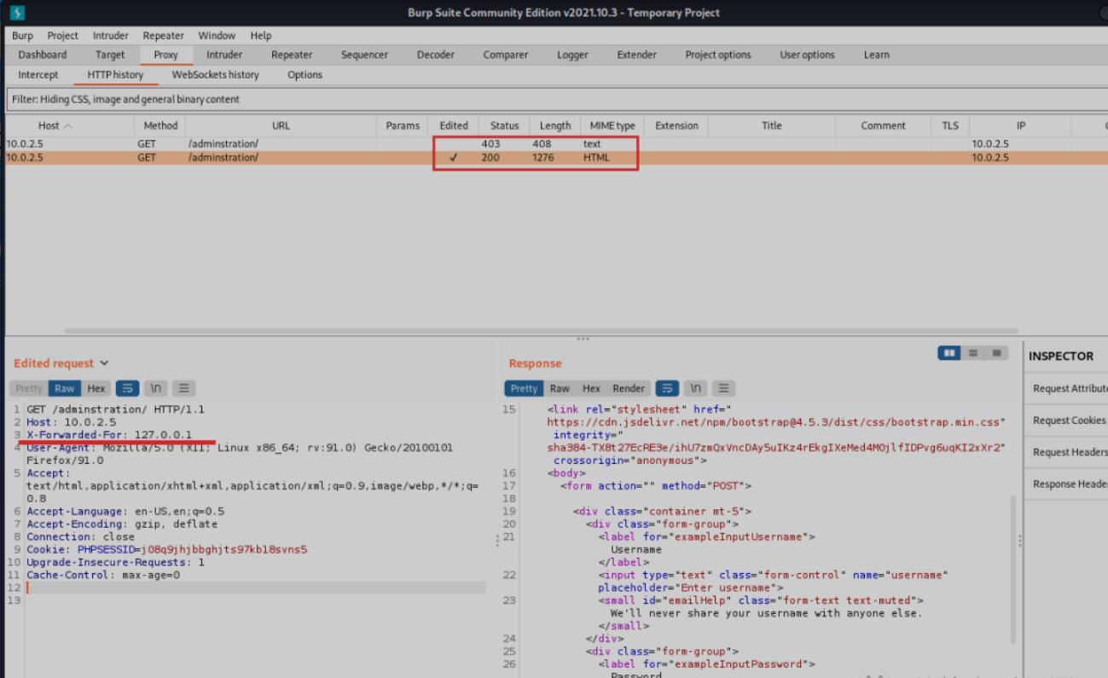Toggle the \n non-printable characters button in request panel
The image size is (1108, 678).
(x=155, y=388)
